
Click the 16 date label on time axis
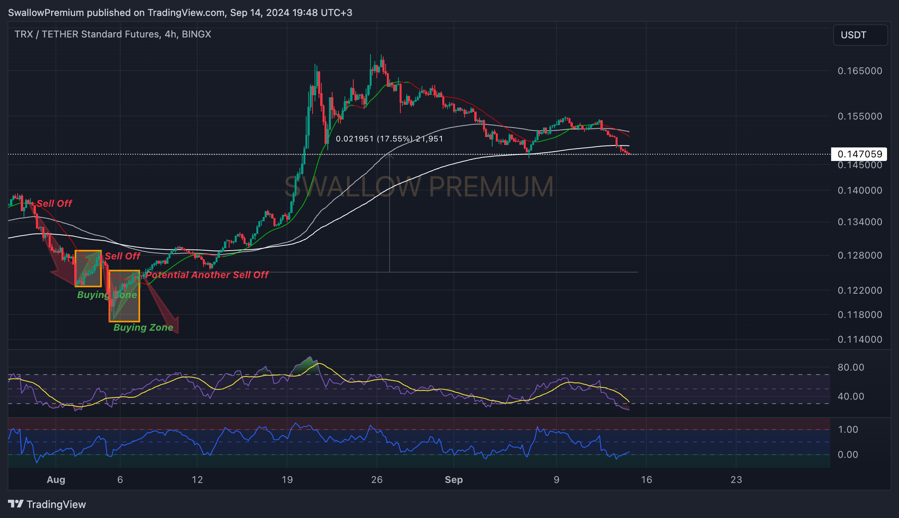pyautogui.click(x=647, y=480)
